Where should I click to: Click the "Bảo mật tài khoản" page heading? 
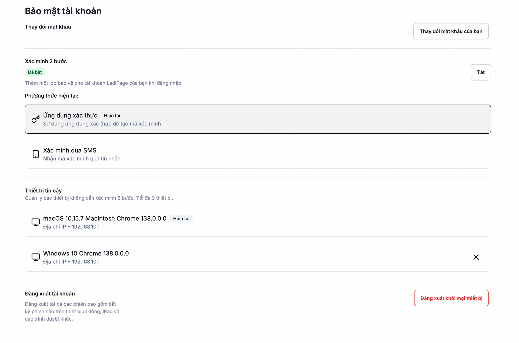point(63,11)
